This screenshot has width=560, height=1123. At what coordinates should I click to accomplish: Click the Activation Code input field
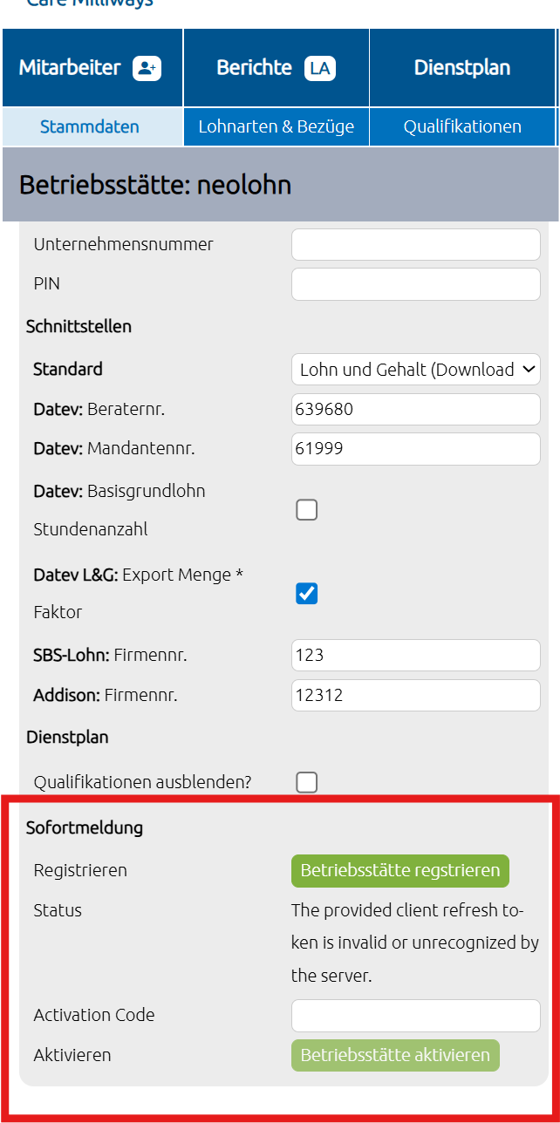tap(416, 1016)
